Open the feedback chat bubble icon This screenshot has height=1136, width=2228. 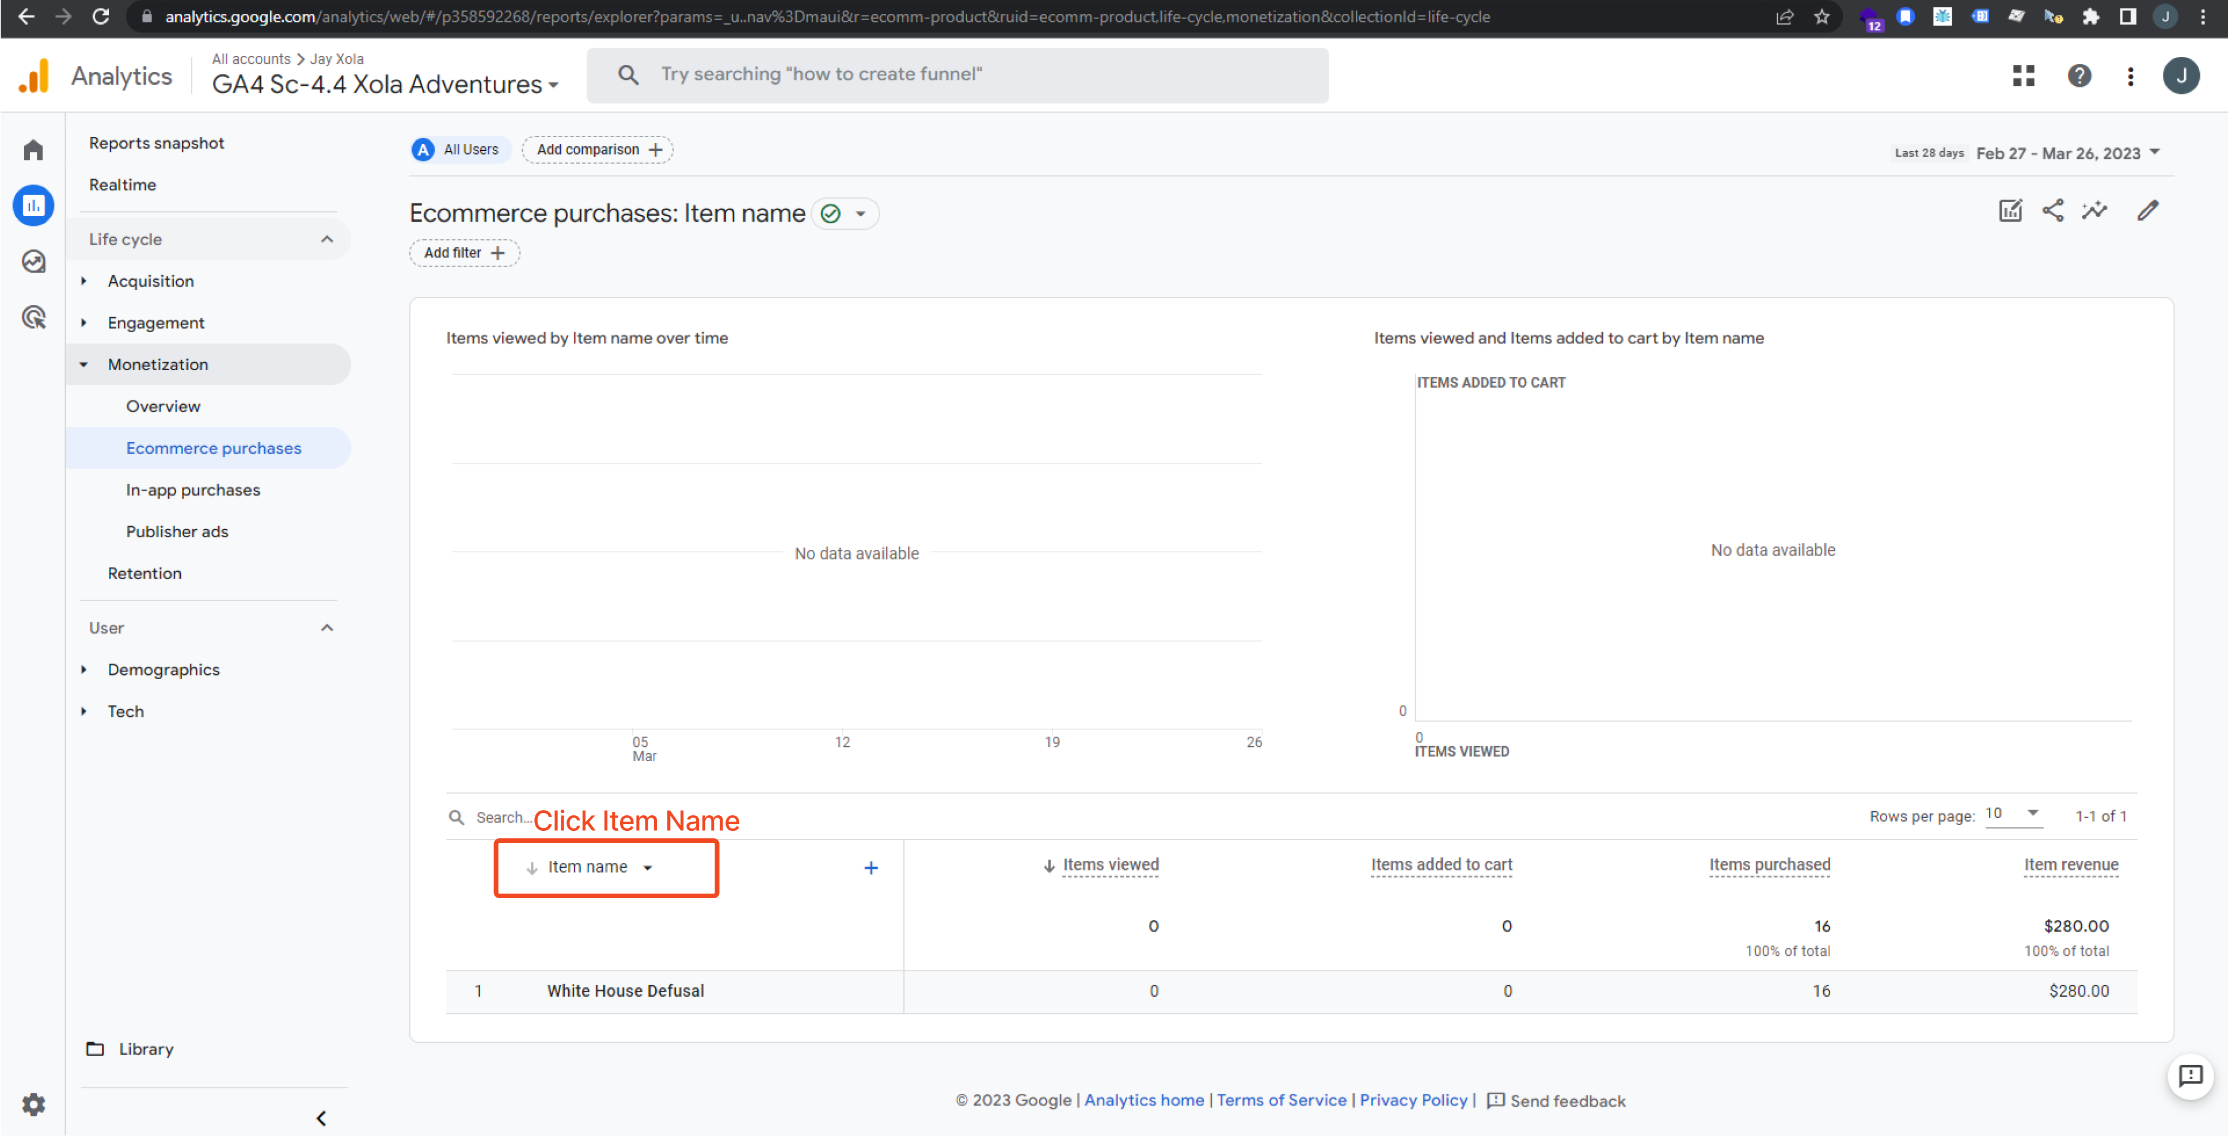pos(2190,1076)
